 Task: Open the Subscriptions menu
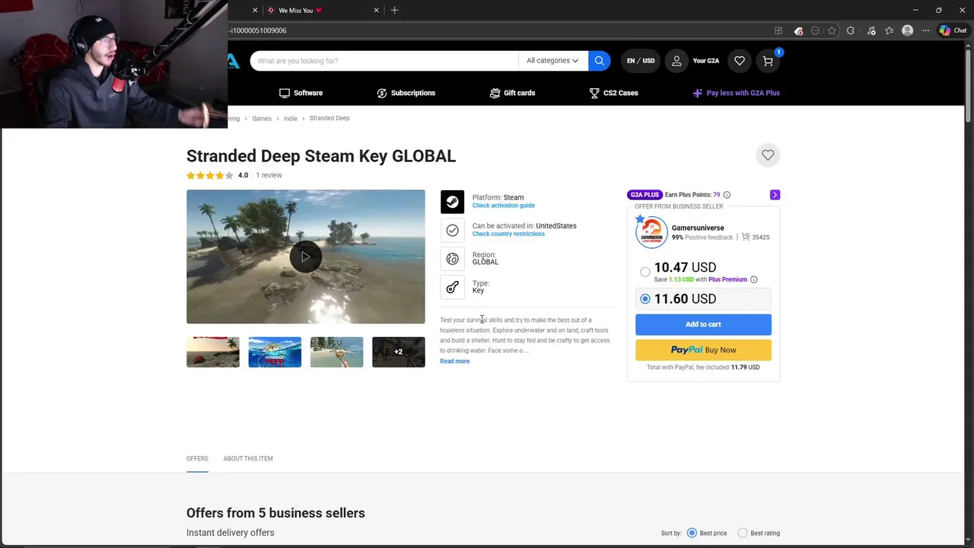tap(406, 93)
